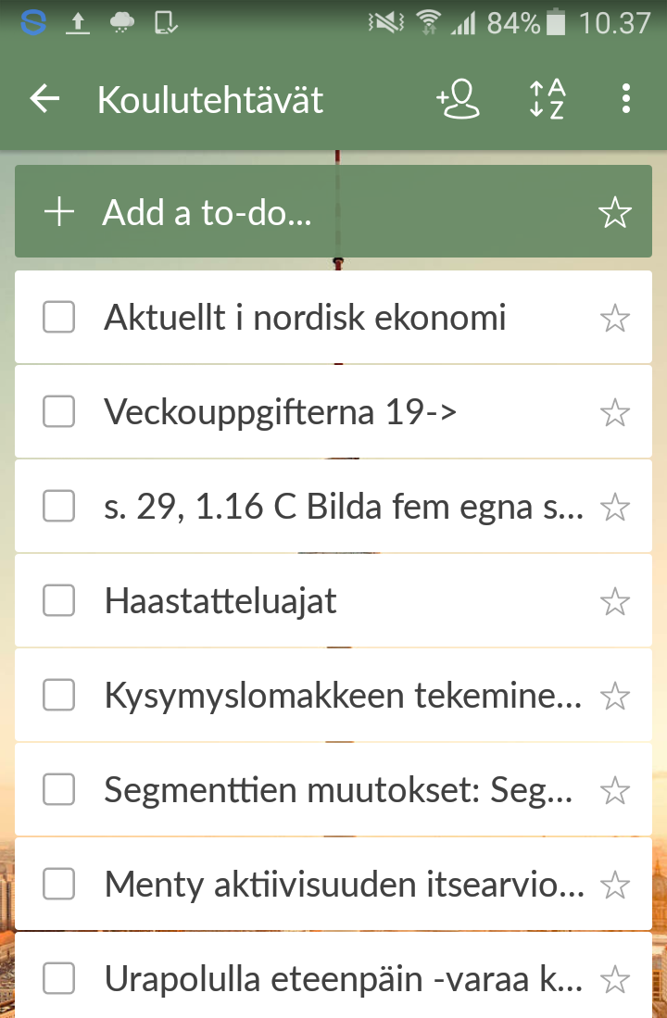Star the 'Segmenttien muutokset' task
Image resolution: width=667 pixels, height=1018 pixels.
point(615,791)
